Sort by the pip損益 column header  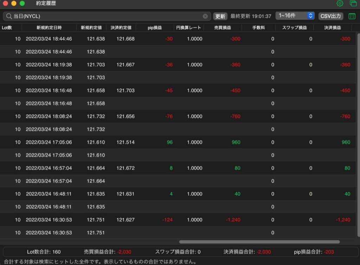tap(155, 28)
